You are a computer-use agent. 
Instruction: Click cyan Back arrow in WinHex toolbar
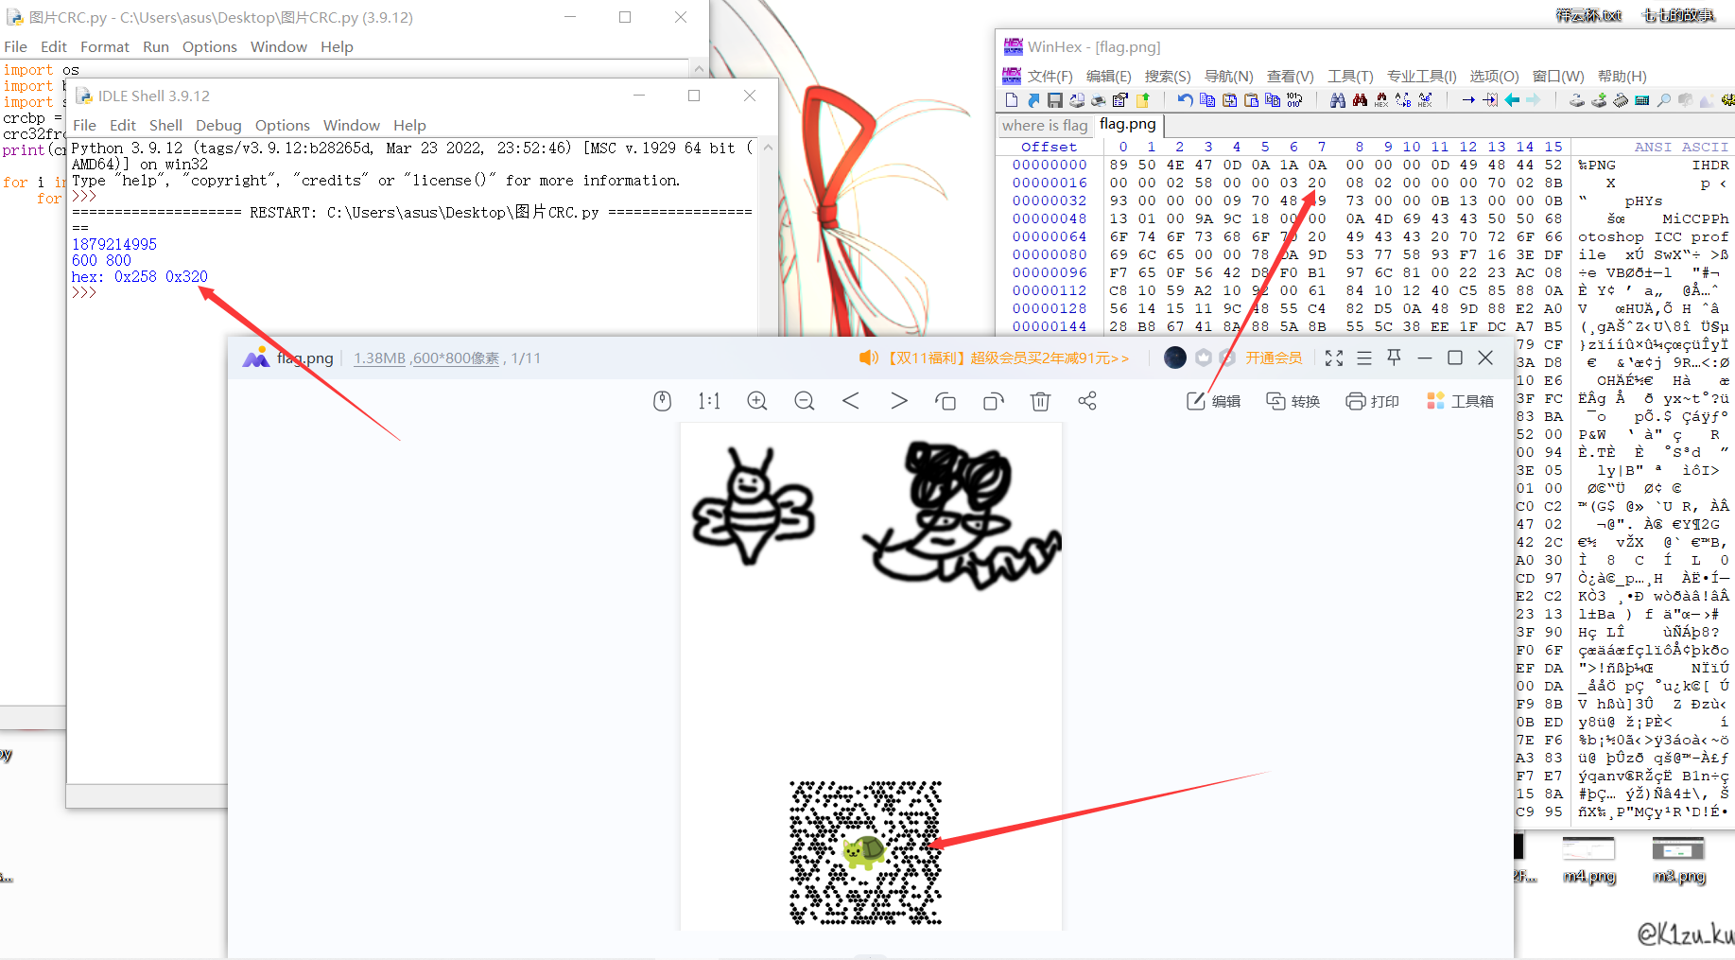(1512, 100)
